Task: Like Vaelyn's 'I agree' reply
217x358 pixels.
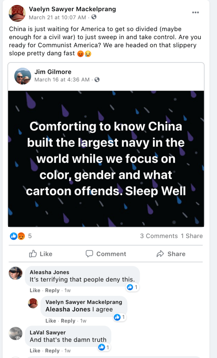Action: [x=51, y=321]
